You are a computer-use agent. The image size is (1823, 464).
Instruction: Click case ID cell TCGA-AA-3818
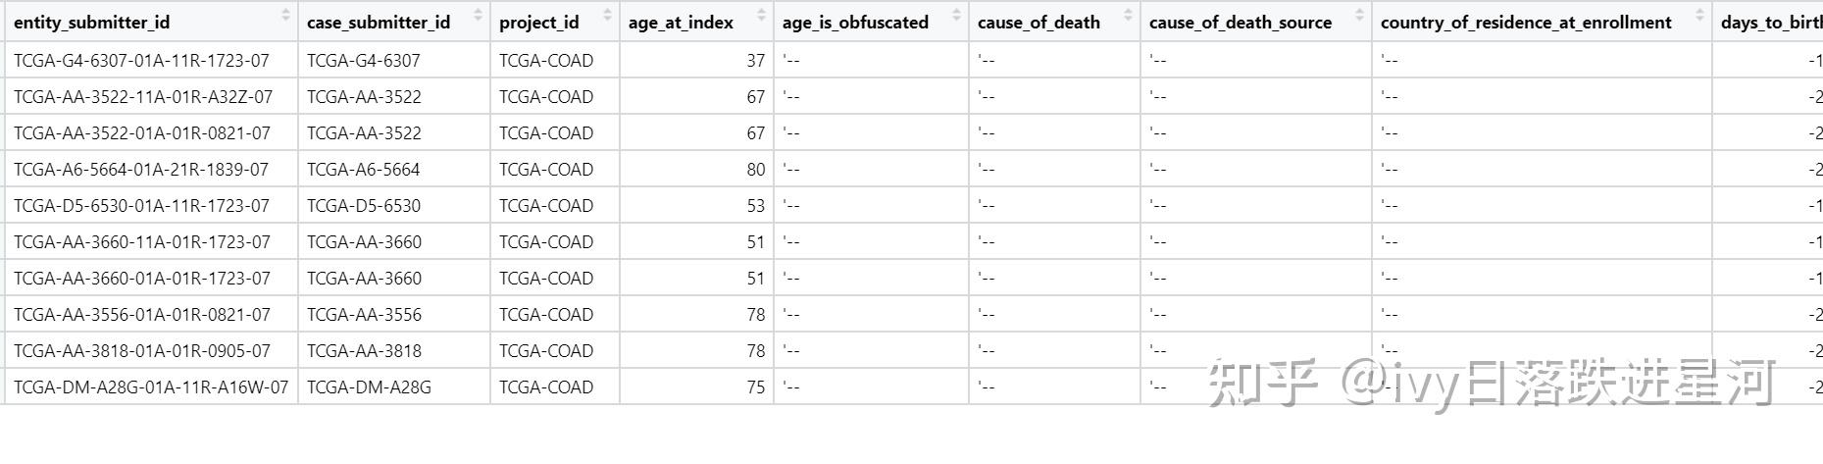[364, 351]
